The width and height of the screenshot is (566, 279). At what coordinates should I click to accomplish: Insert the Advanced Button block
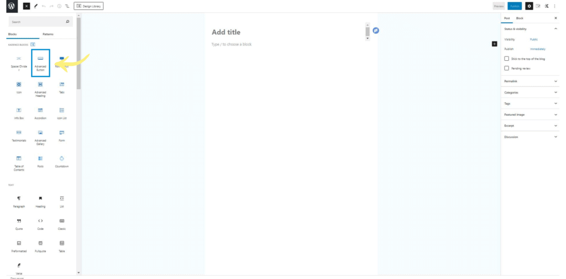point(40,63)
